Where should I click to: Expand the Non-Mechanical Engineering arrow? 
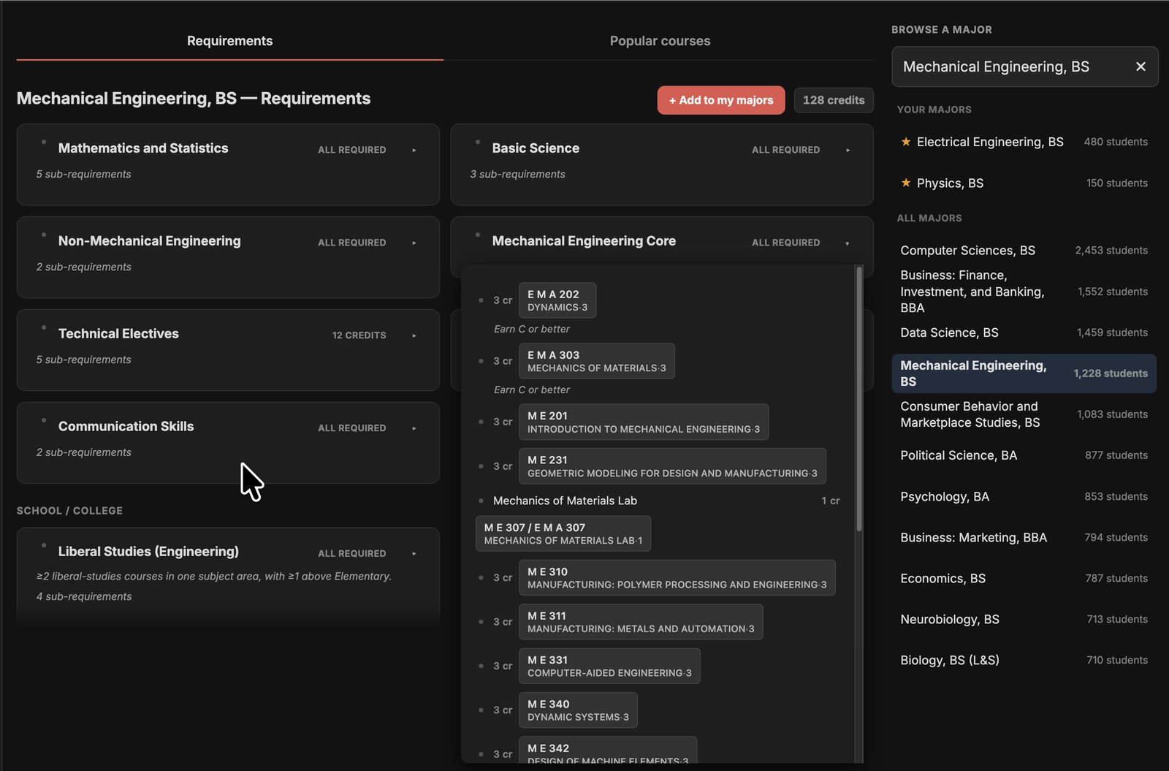pos(414,243)
